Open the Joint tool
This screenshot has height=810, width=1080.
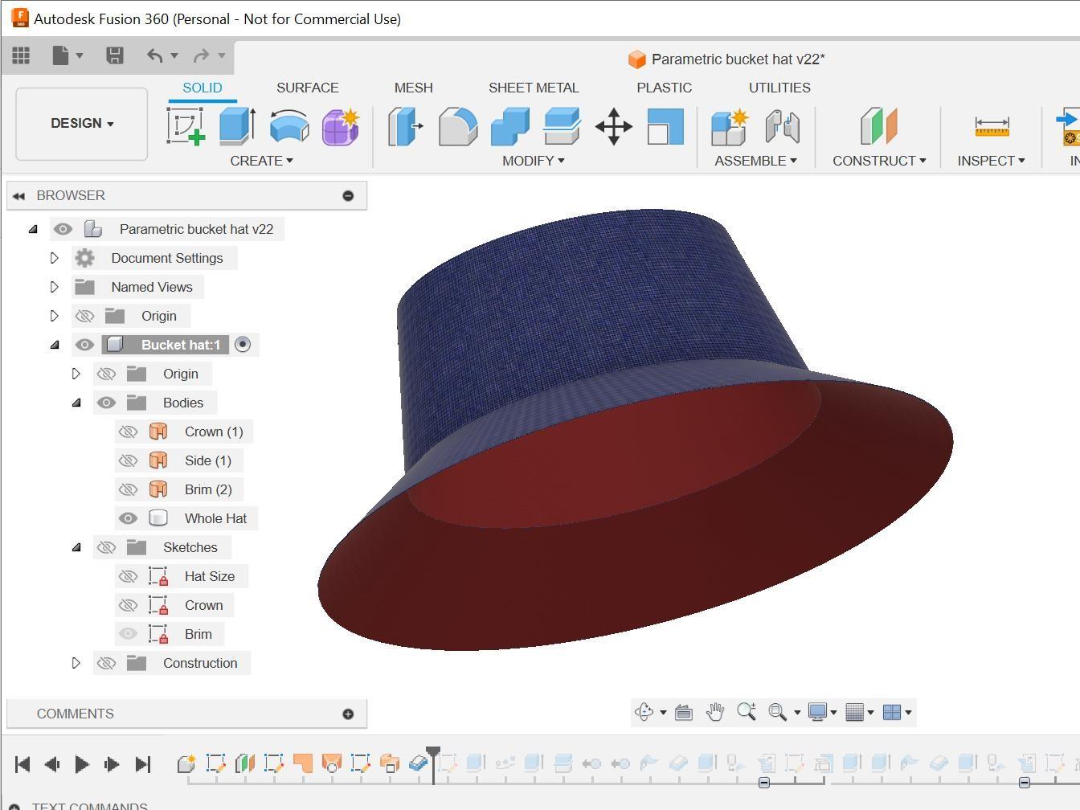pyautogui.click(x=781, y=127)
